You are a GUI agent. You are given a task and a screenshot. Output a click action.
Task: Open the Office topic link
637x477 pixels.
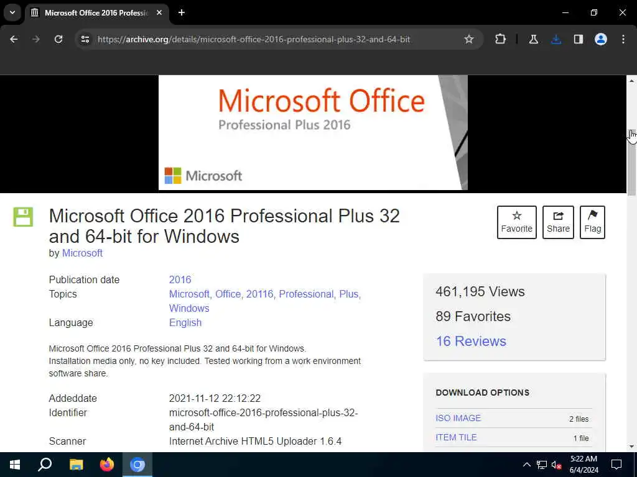228,294
